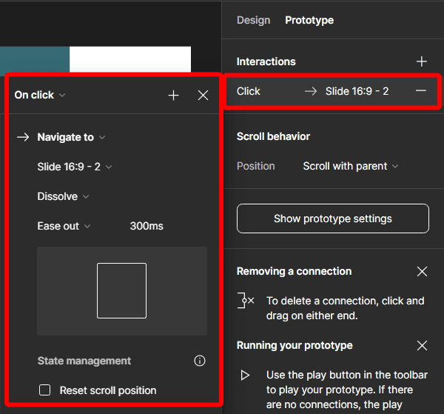Screen dimensions: 444x414
Task: Close the On click interaction popup
Action: pos(203,95)
